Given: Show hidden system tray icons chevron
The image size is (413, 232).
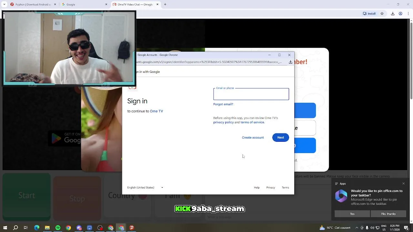Looking at the screenshot, I should (357, 228).
